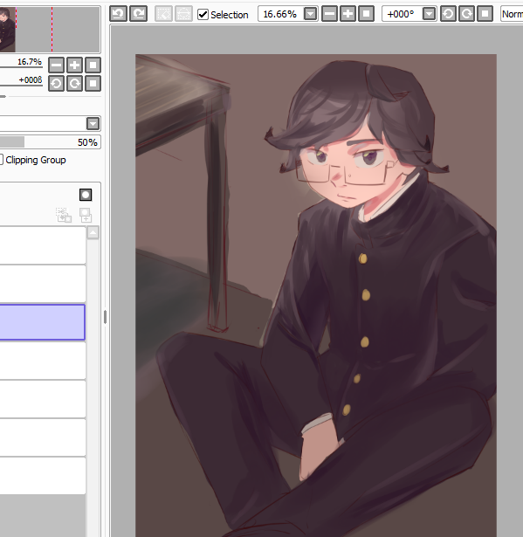Viewport: 523px width, 537px height.
Task: Select the highlighted blue layer row
Action: (x=43, y=322)
